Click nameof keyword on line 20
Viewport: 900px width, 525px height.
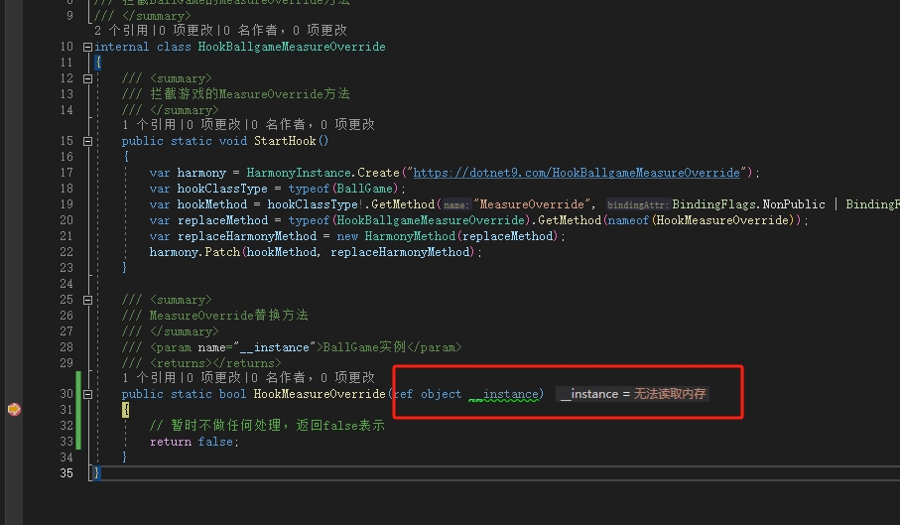pos(626,221)
